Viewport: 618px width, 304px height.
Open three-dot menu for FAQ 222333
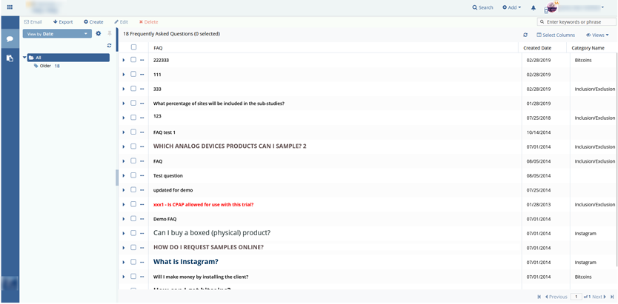tap(142, 60)
